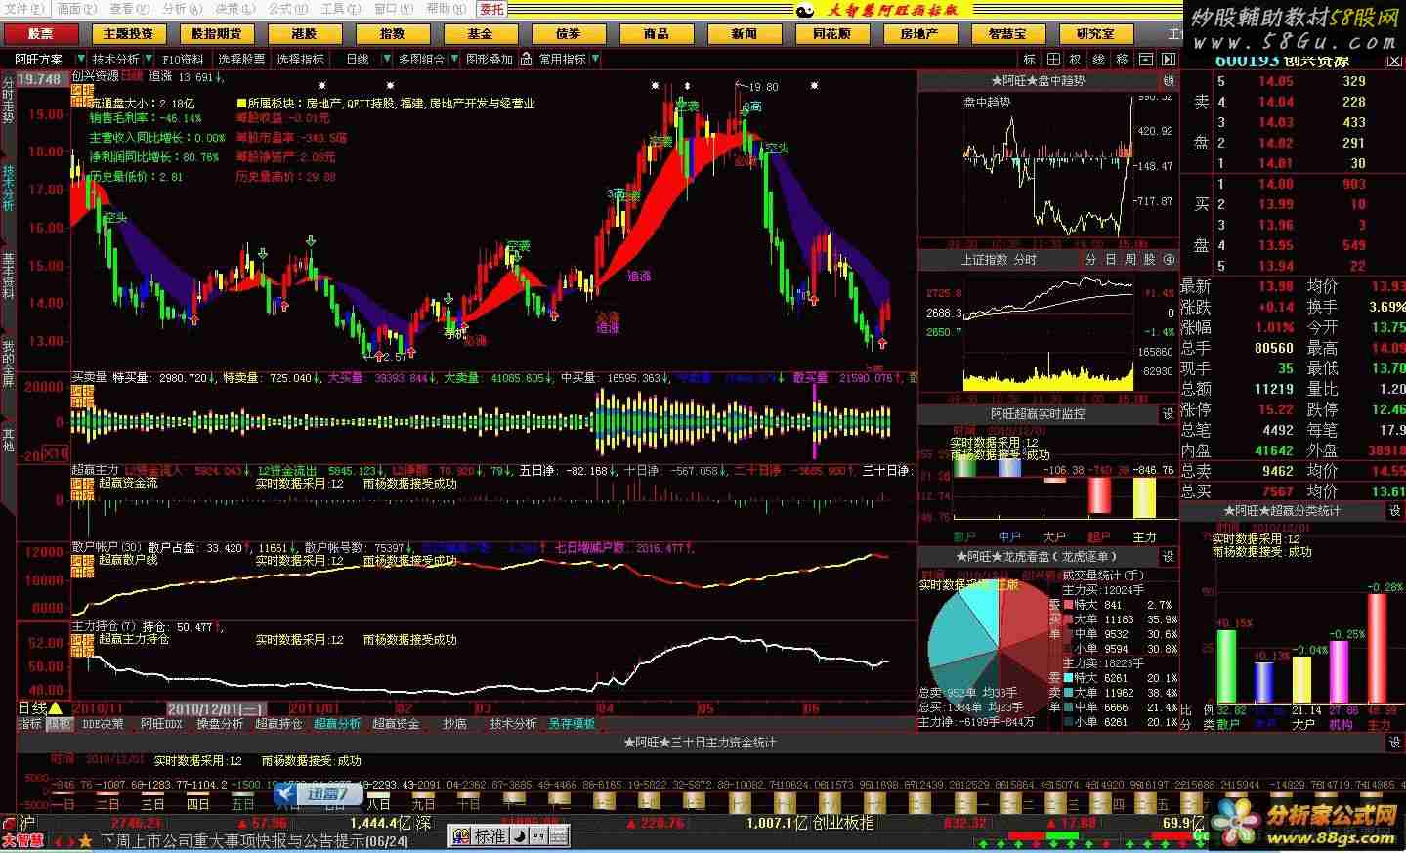Click the star icon in the bottom ticker bar
The height and width of the screenshot is (853, 1406).
[x=85, y=841]
